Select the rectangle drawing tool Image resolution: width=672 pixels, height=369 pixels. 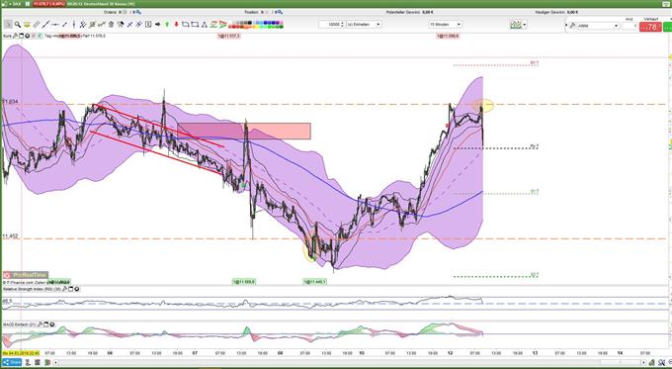pos(195,25)
